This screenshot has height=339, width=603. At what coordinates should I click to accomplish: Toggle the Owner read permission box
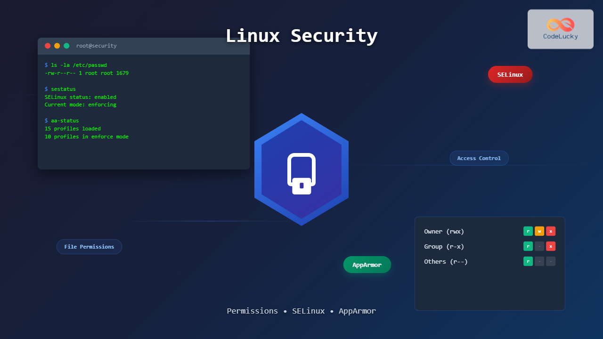[528, 231]
